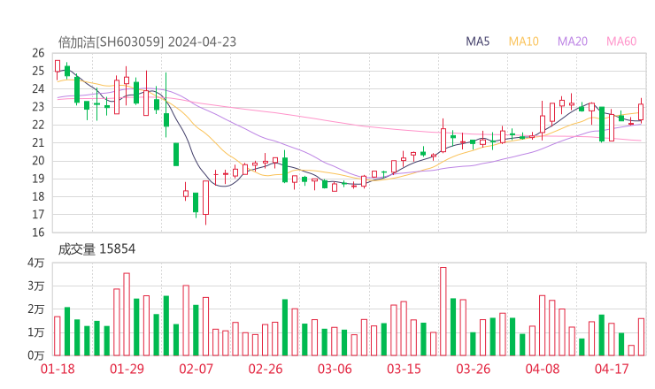This screenshot has height=389, width=655.
Task: Click the 03-06 date axis label
Action: pyautogui.click(x=335, y=369)
